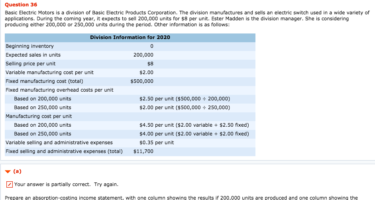Click the $8 selling price value
The image size is (375, 200).
coord(150,64)
